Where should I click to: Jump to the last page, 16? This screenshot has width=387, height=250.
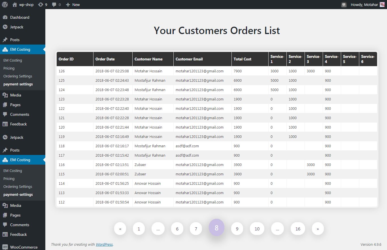pyautogui.click(x=298, y=229)
